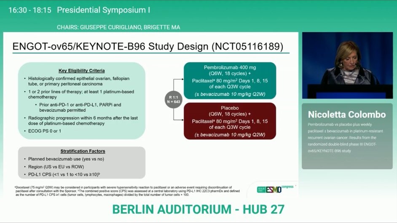
Task: Click the speaker video thumbnail
Action: click(x=347, y=65)
